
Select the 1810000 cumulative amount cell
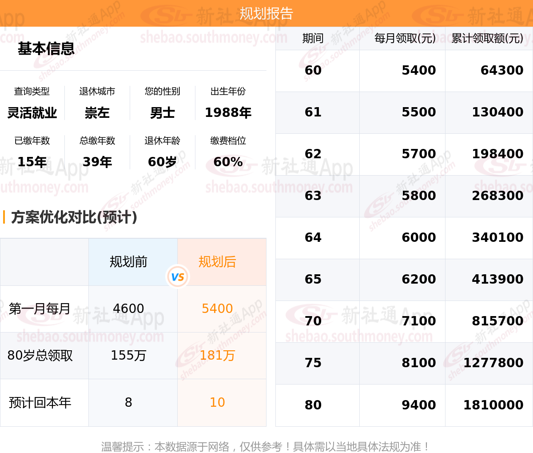(493, 405)
